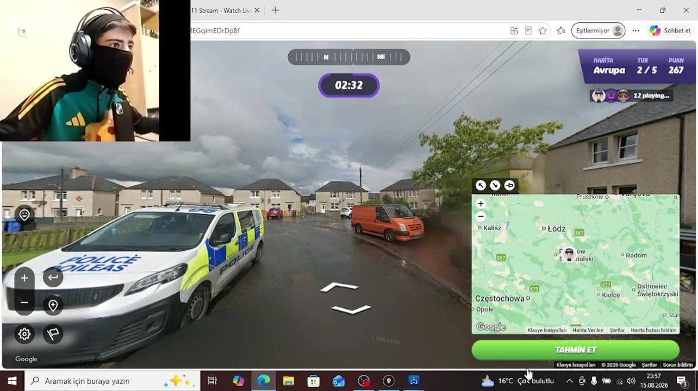Move forward using the upper street arrow
Image resolution: width=698 pixels, height=391 pixels.
point(339,287)
